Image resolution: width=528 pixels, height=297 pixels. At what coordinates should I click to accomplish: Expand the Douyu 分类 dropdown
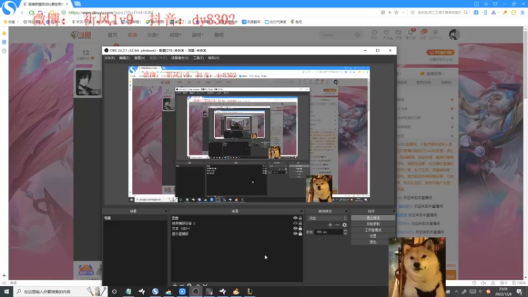[153, 35]
